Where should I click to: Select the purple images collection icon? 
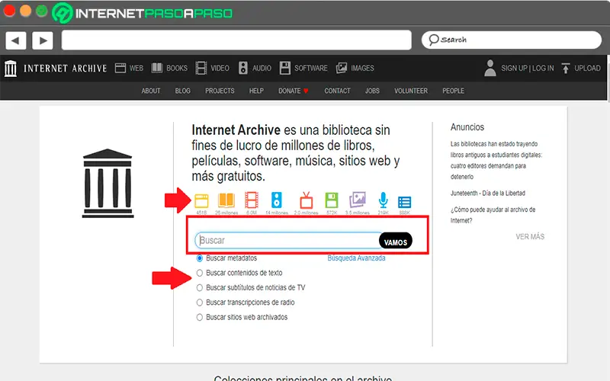(x=358, y=200)
